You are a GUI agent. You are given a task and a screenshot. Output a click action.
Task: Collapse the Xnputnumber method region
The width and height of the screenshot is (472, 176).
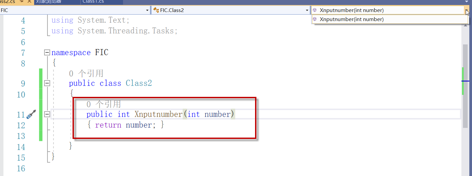point(47,114)
